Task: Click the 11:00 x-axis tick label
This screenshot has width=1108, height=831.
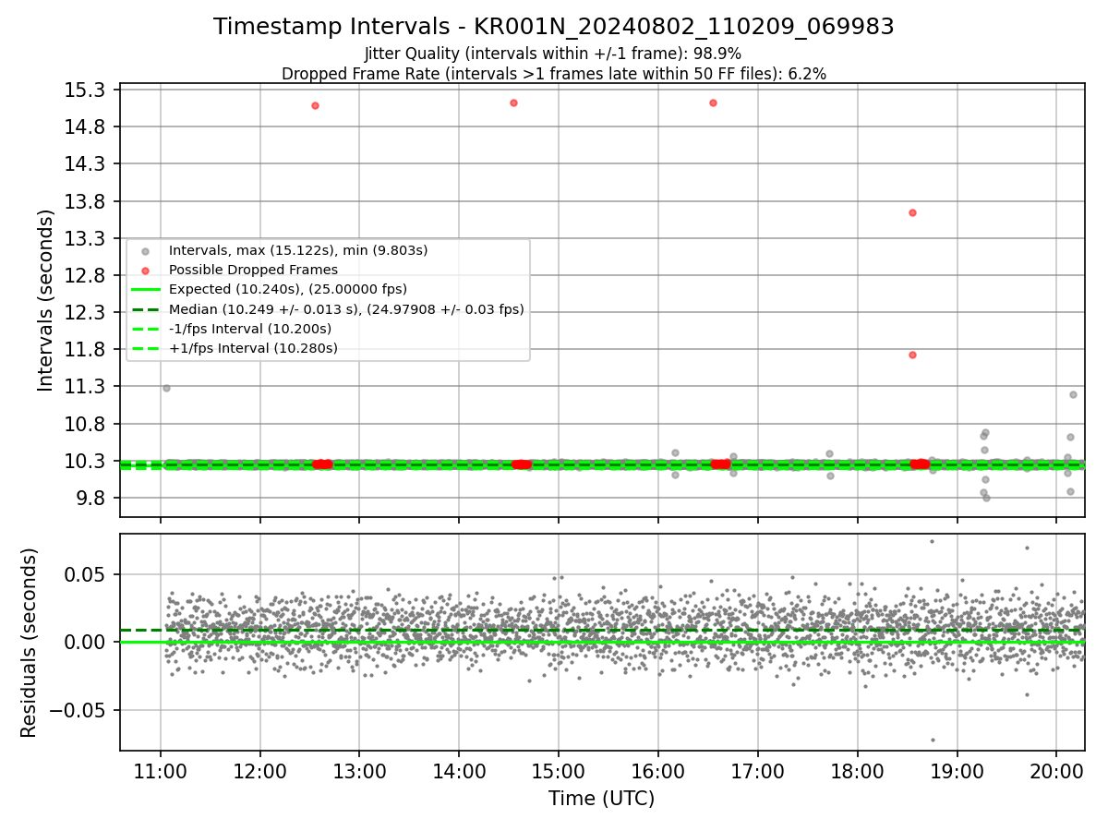Action: (161, 770)
